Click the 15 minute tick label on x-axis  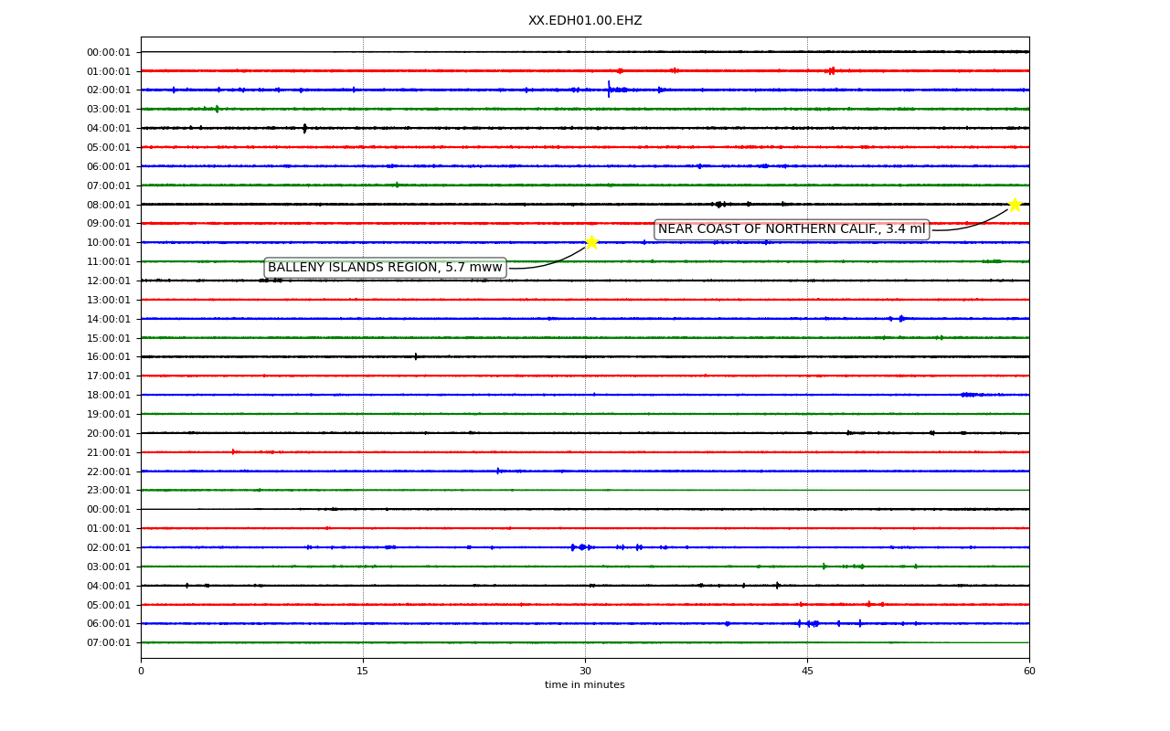(363, 672)
